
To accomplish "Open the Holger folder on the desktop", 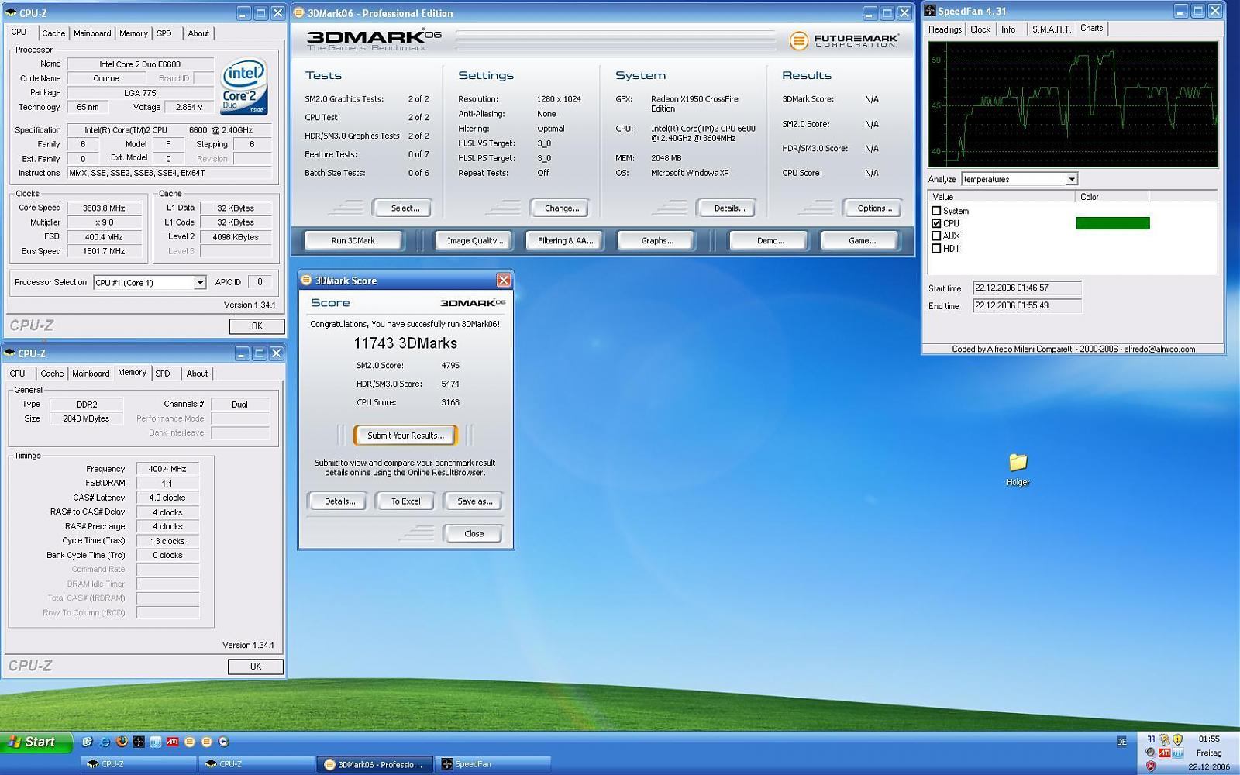I will [x=1018, y=470].
